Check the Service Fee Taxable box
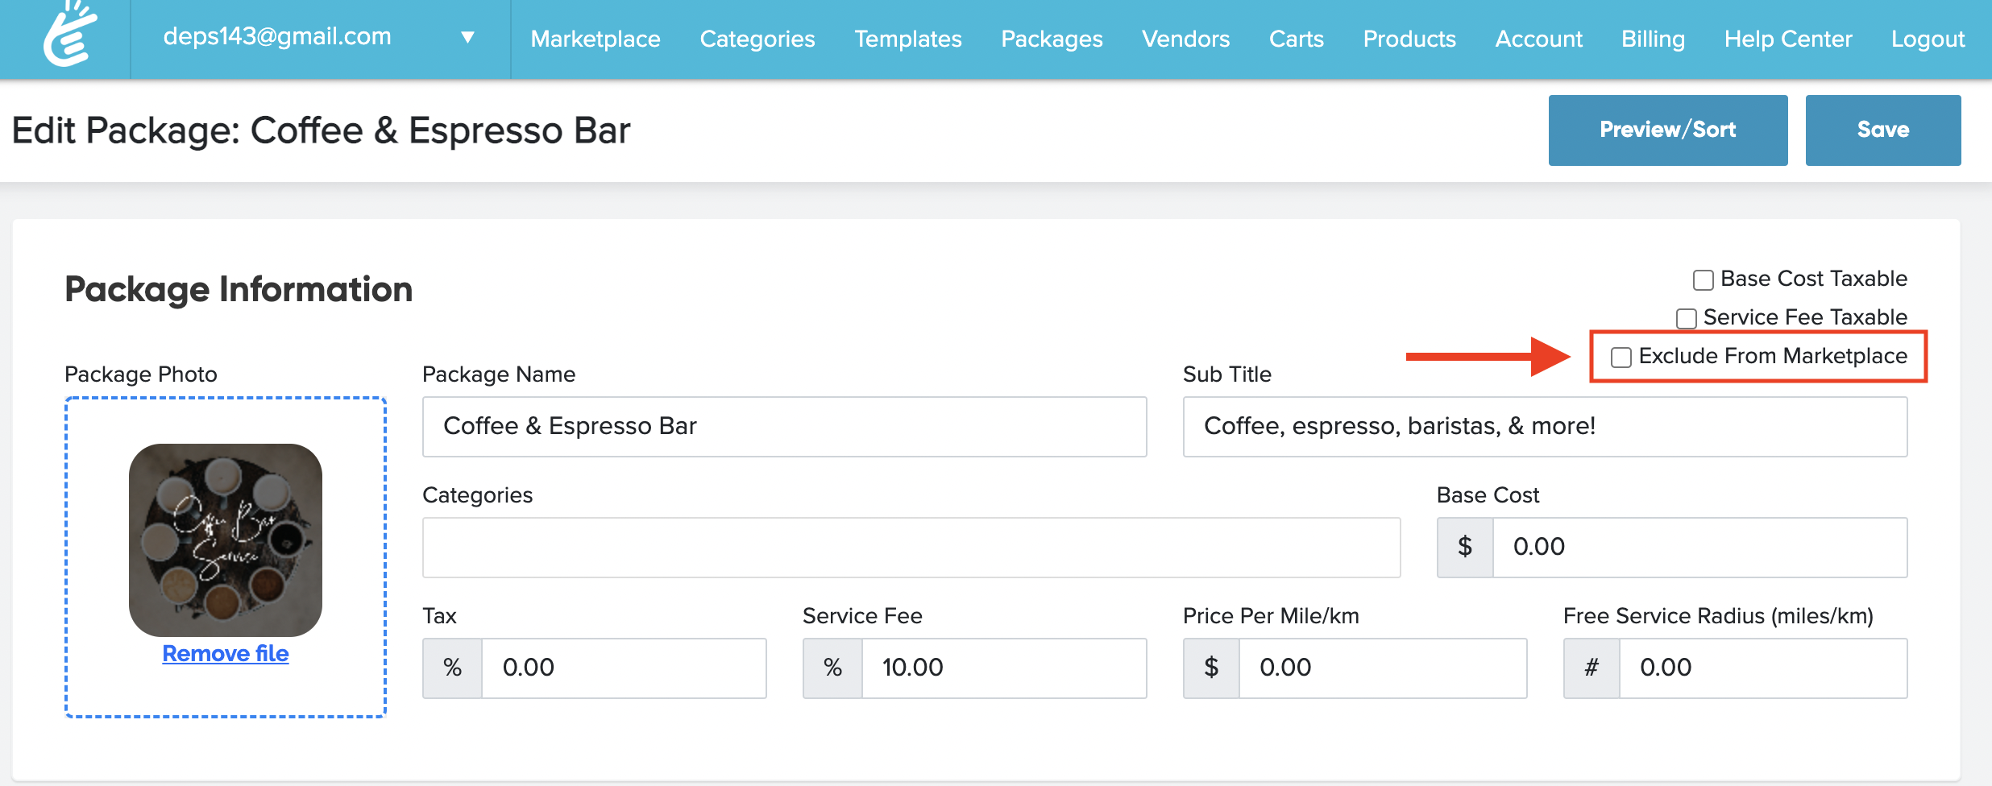 click(x=1686, y=319)
